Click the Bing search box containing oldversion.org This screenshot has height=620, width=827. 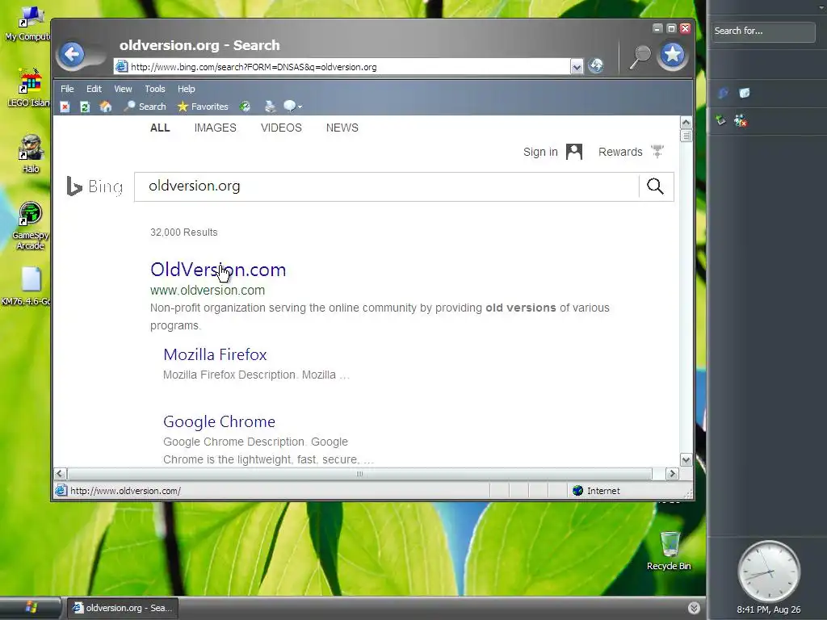[386, 186]
